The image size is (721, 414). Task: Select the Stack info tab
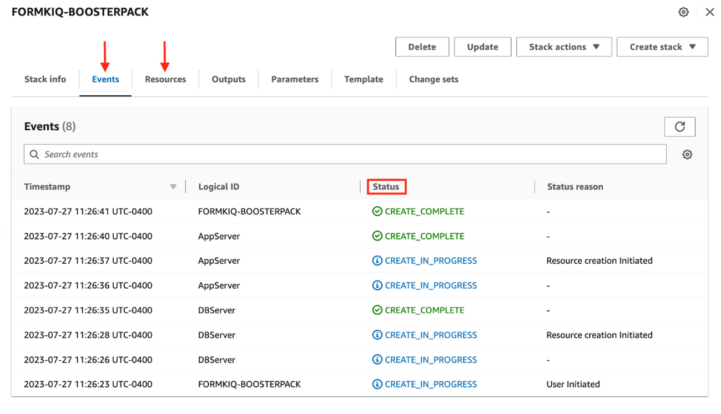(x=45, y=79)
